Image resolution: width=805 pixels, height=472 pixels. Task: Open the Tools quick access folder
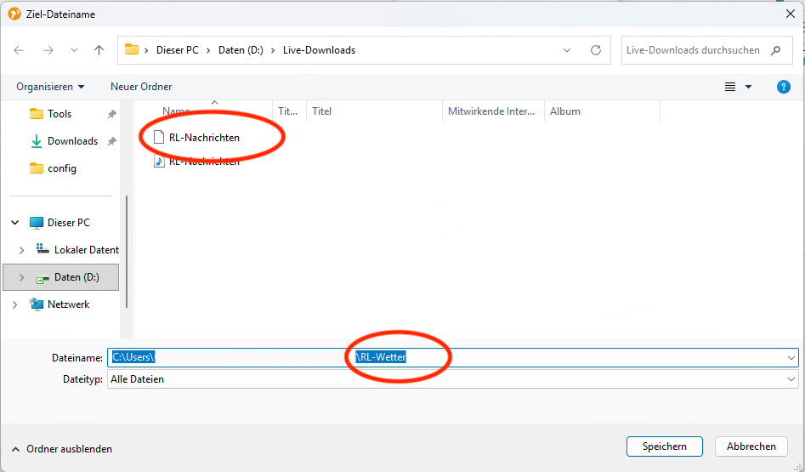coord(59,114)
